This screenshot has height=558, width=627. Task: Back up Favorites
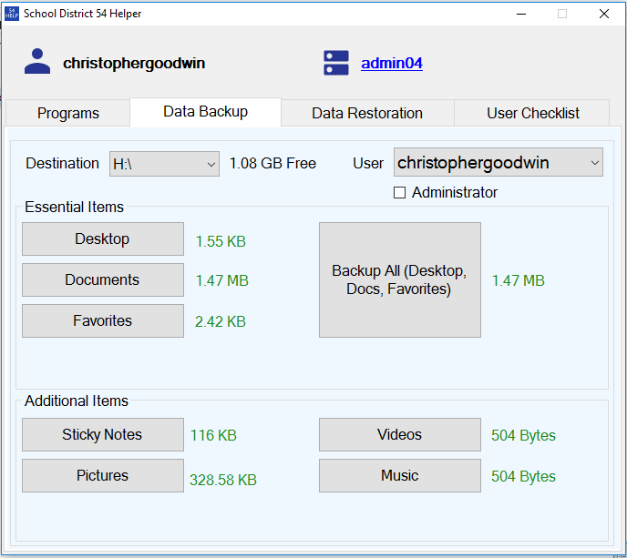tap(102, 321)
